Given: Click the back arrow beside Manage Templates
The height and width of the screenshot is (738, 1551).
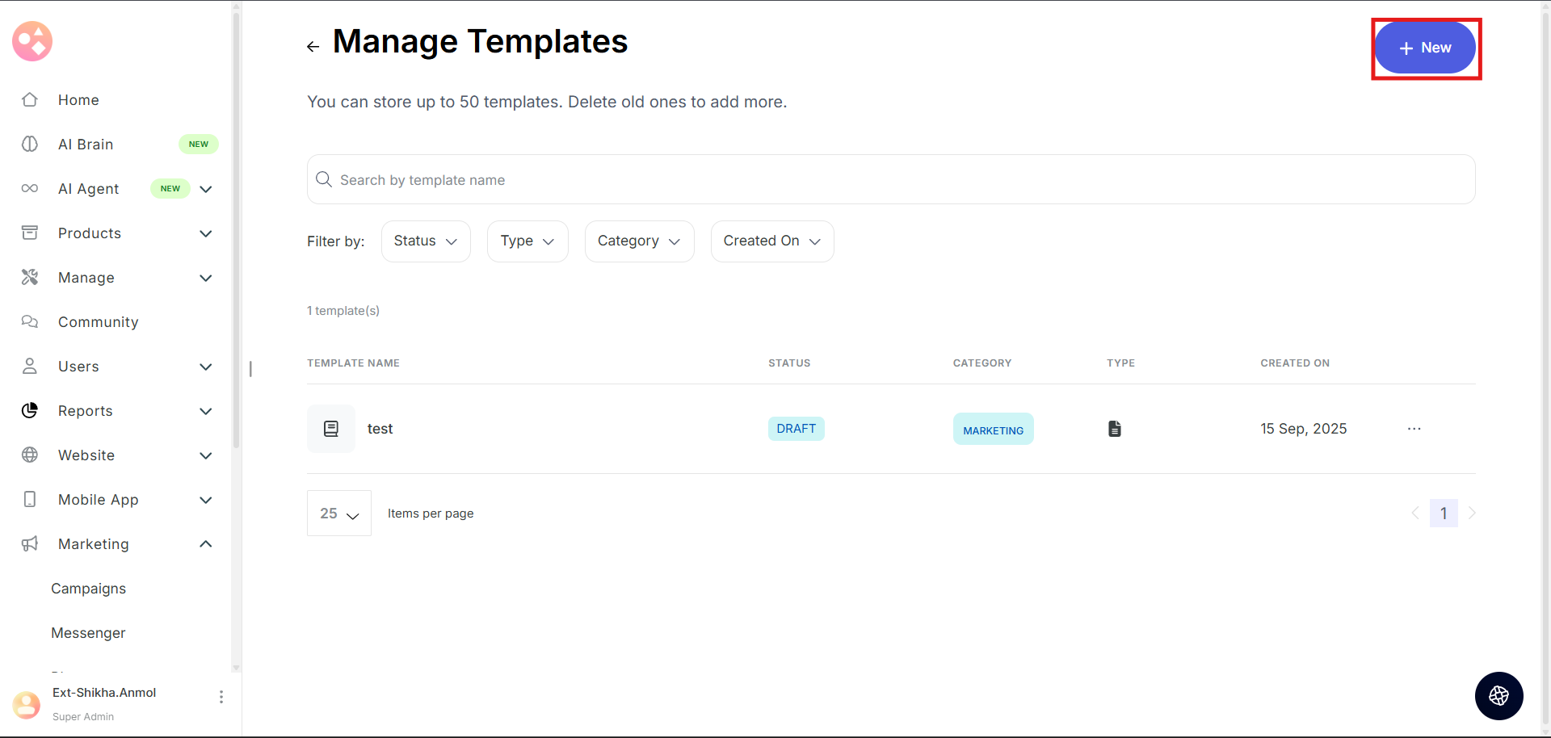Looking at the screenshot, I should click(x=313, y=47).
